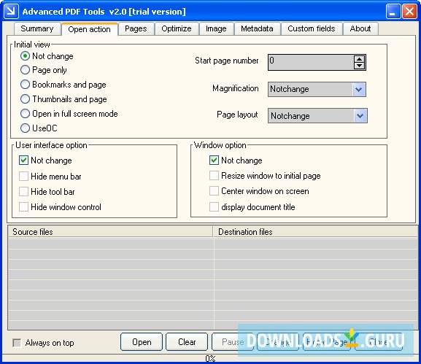Click the Clear button
The height and width of the screenshot is (364, 421).
[187, 342]
